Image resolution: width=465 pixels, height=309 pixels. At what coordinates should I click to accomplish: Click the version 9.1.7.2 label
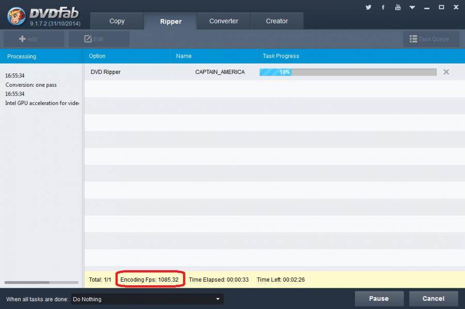click(55, 23)
